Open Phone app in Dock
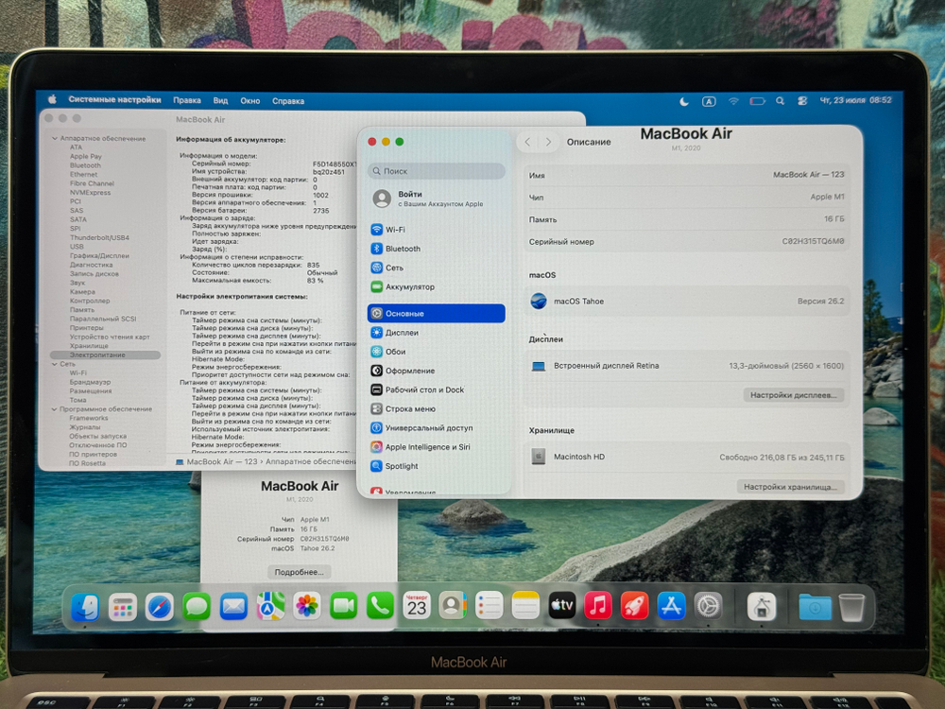The width and height of the screenshot is (945, 709). (x=380, y=607)
